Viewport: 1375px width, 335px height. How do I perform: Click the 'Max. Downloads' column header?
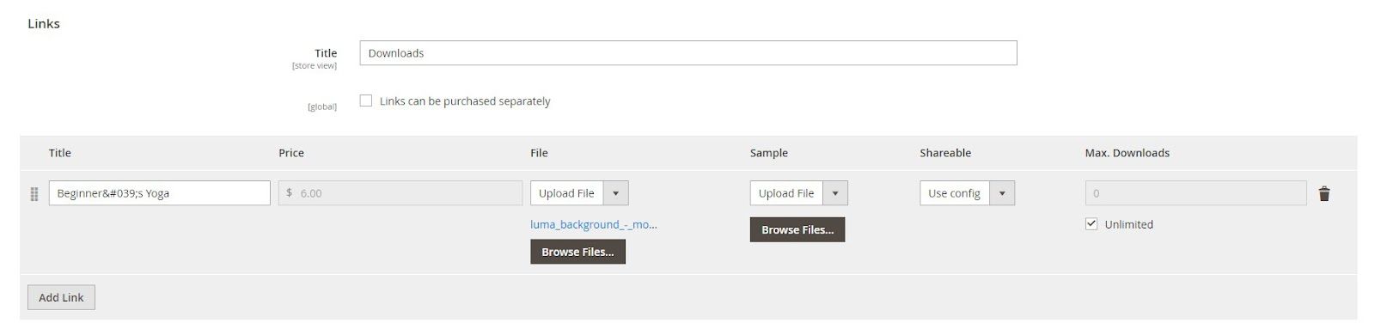click(1127, 153)
